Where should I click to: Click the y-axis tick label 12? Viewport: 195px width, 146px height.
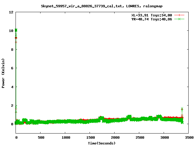tap(11, 12)
